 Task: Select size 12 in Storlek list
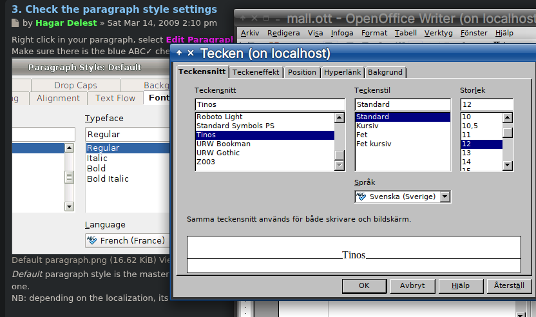482,144
